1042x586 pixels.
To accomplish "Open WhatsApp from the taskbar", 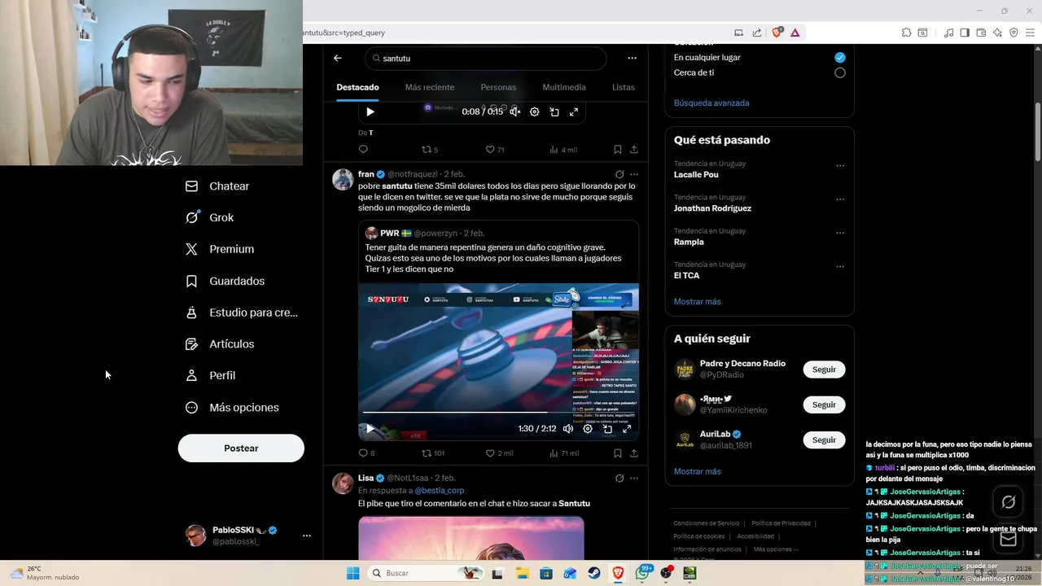I will pos(642,573).
